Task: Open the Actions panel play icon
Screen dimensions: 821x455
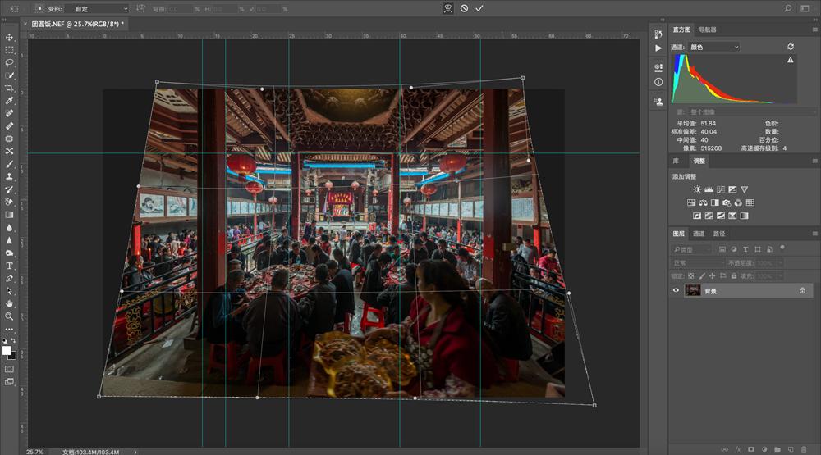Action: coord(658,48)
